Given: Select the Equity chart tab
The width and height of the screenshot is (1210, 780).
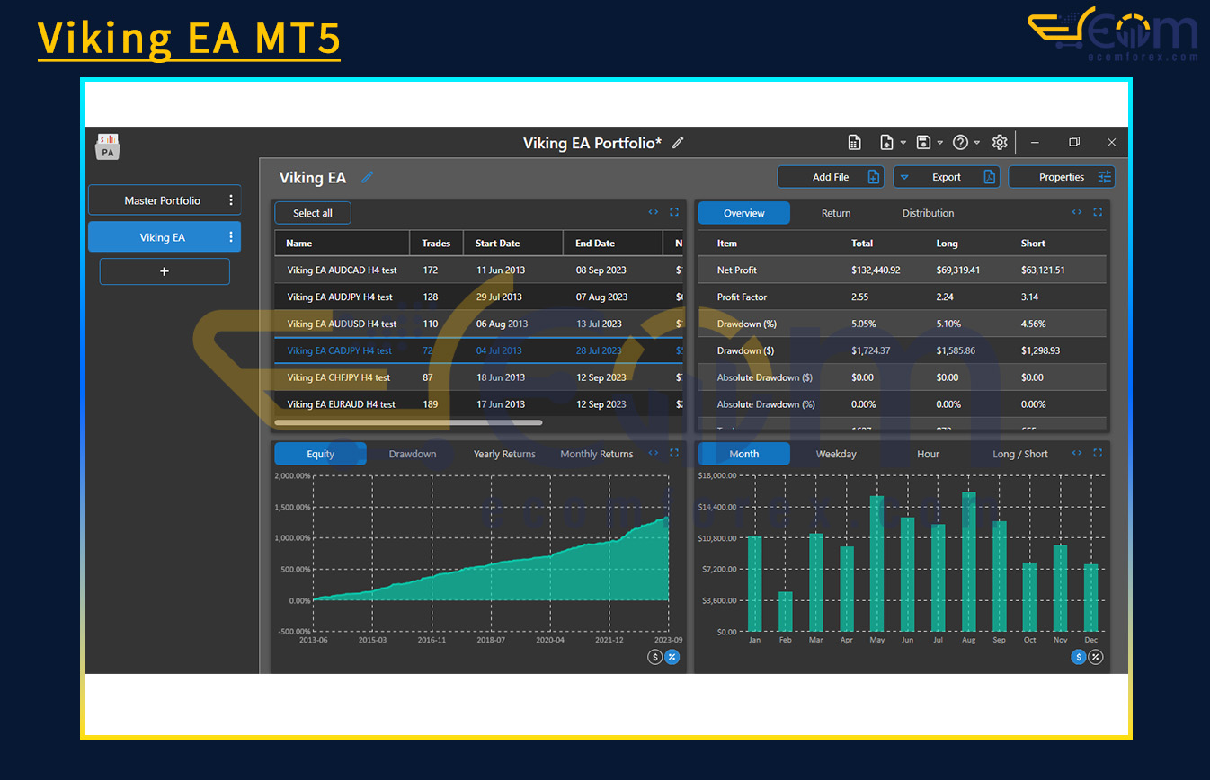Looking at the screenshot, I should (320, 454).
